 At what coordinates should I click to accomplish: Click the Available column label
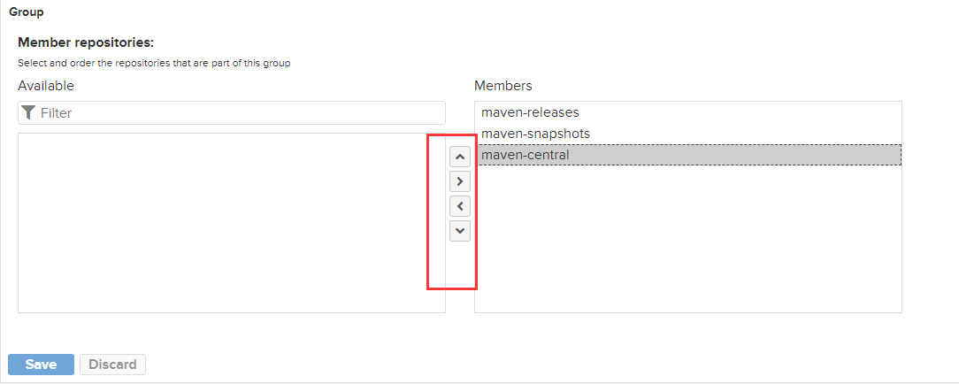point(46,86)
